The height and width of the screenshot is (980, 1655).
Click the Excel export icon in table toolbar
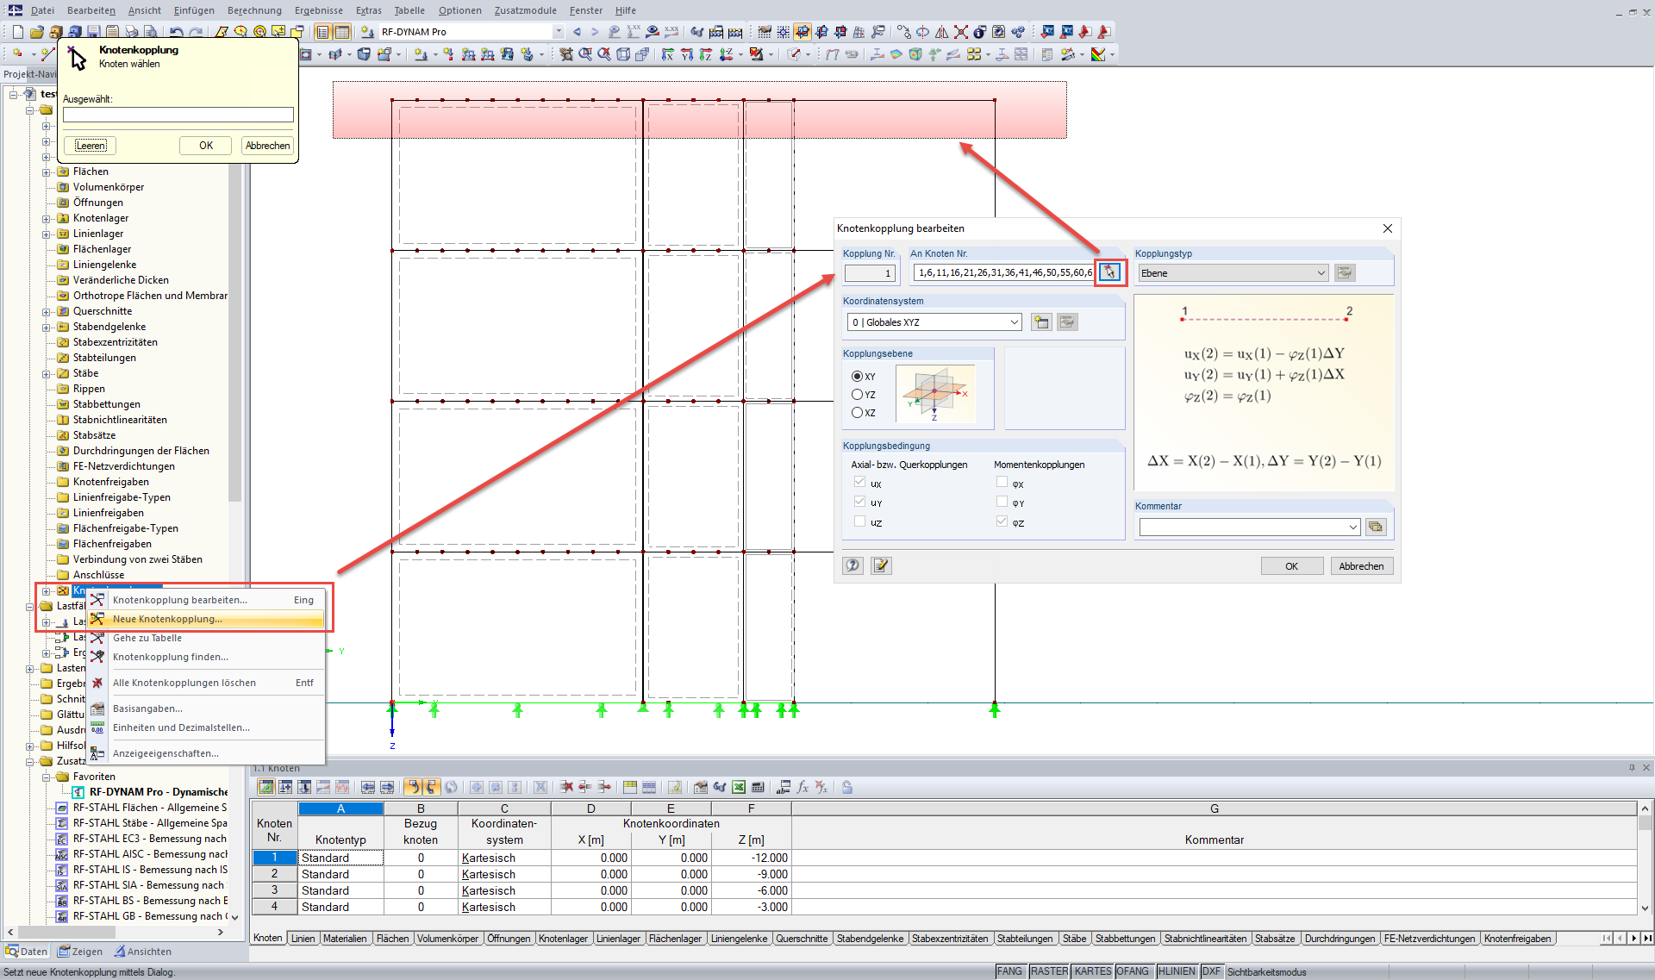[x=739, y=787]
